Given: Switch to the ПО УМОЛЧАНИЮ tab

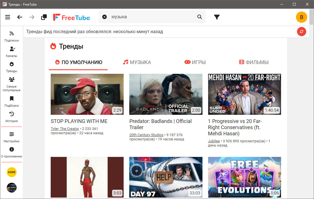Looking at the screenshot, I should 78,62.
